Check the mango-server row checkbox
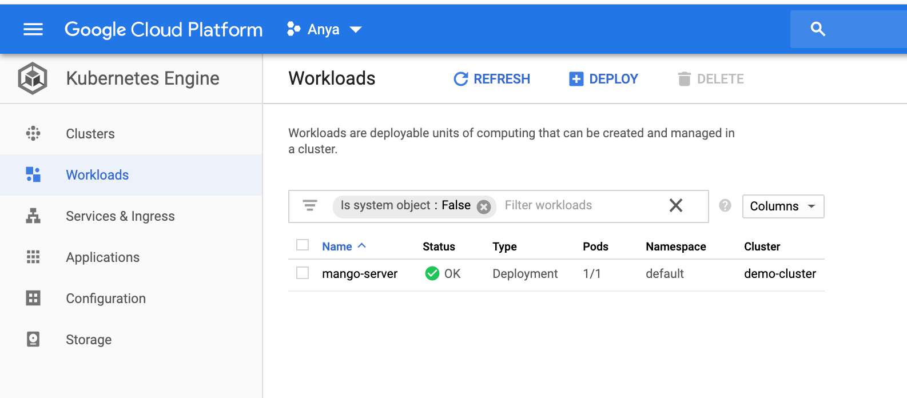This screenshot has height=398, width=907. point(303,273)
